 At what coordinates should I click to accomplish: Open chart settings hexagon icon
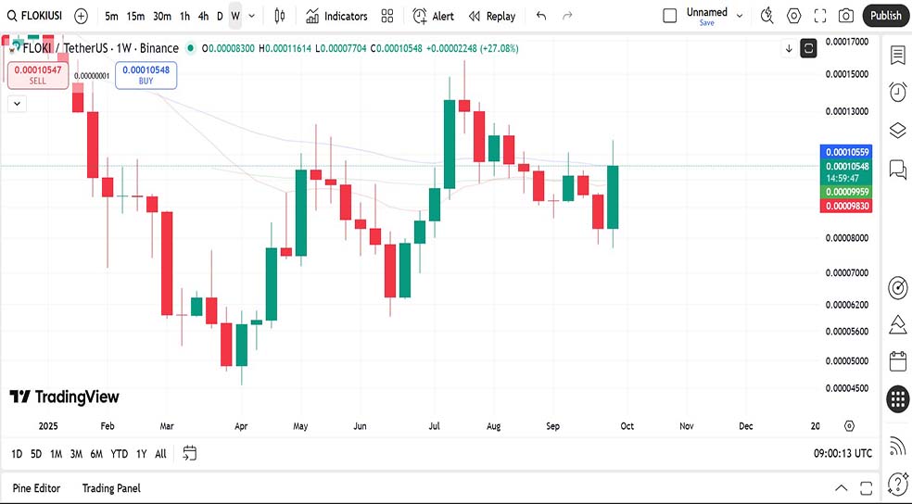[794, 16]
